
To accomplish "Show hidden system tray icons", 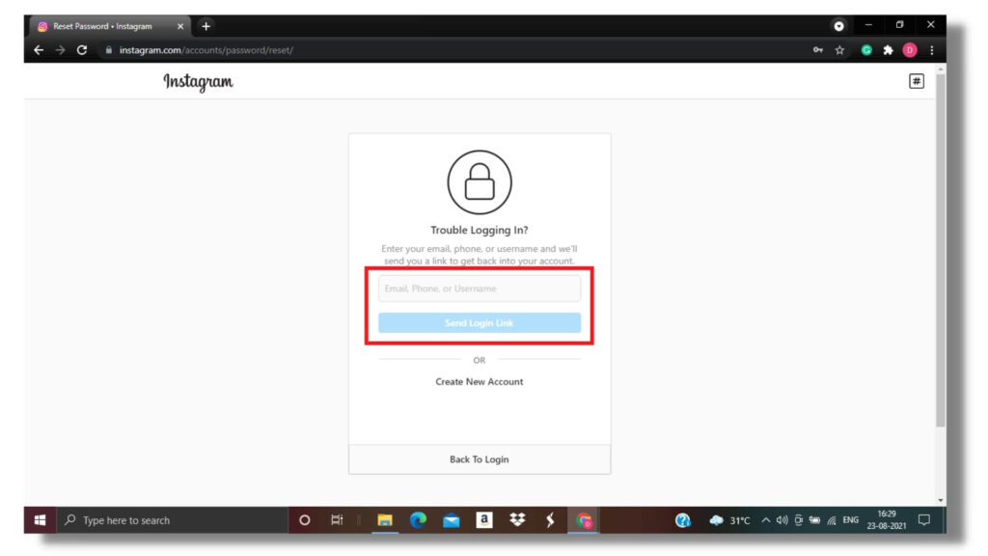I will [765, 520].
